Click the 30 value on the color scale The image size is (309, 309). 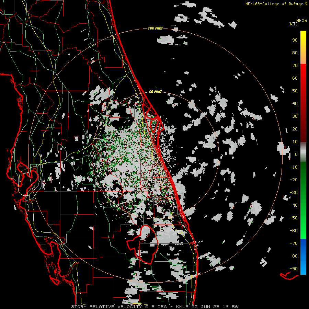coord(295,116)
